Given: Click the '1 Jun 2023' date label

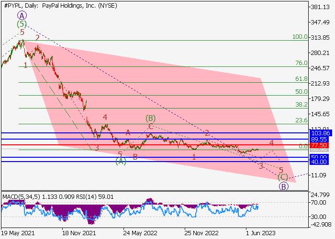Looking at the screenshot, I should [x=261, y=233].
